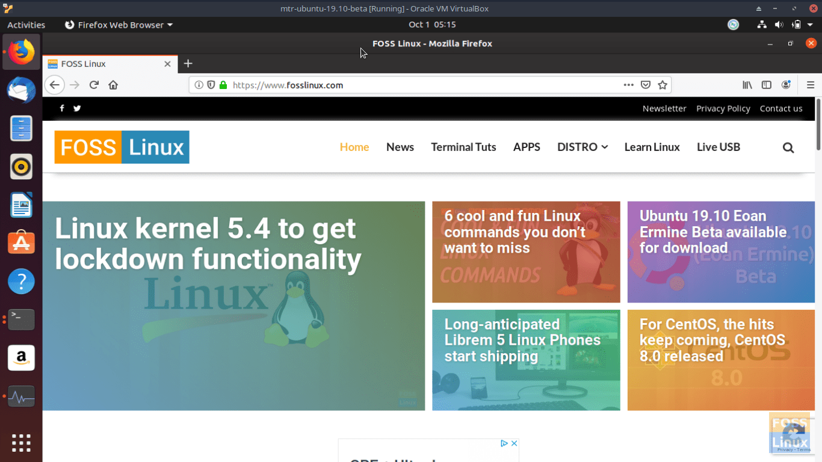Open FOSS Linux Twitter page icon
The width and height of the screenshot is (822, 462).
77,108
